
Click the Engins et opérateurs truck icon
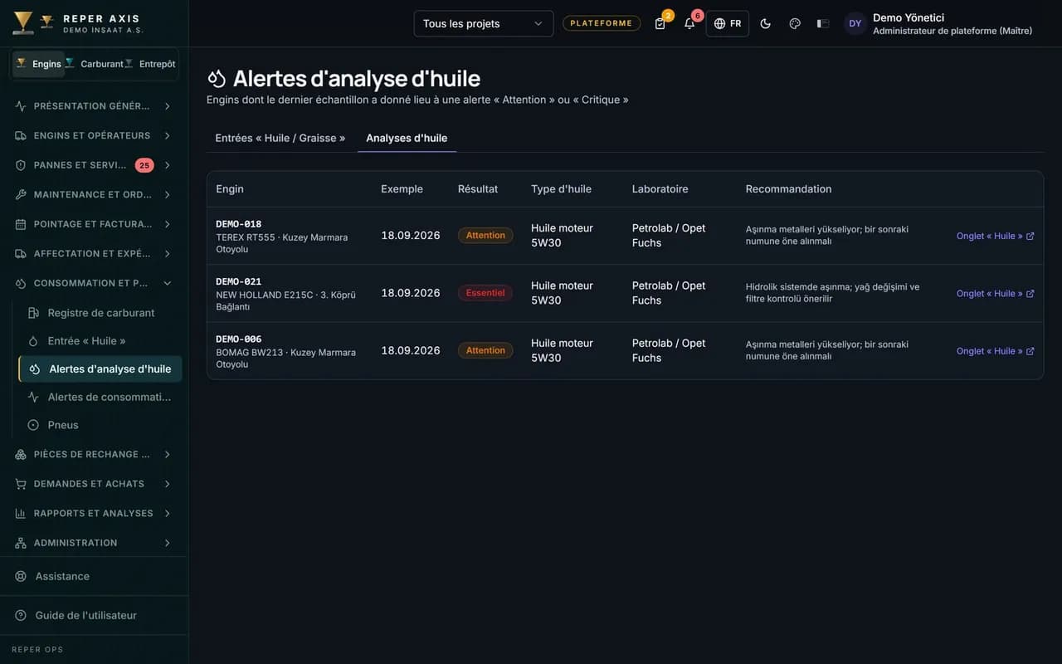(x=21, y=135)
